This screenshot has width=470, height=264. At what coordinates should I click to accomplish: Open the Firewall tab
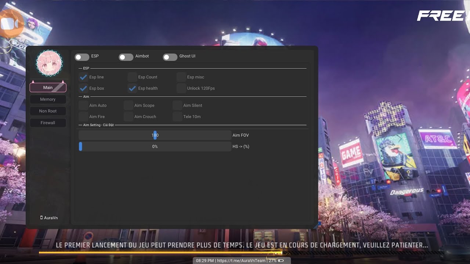(48, 123)
